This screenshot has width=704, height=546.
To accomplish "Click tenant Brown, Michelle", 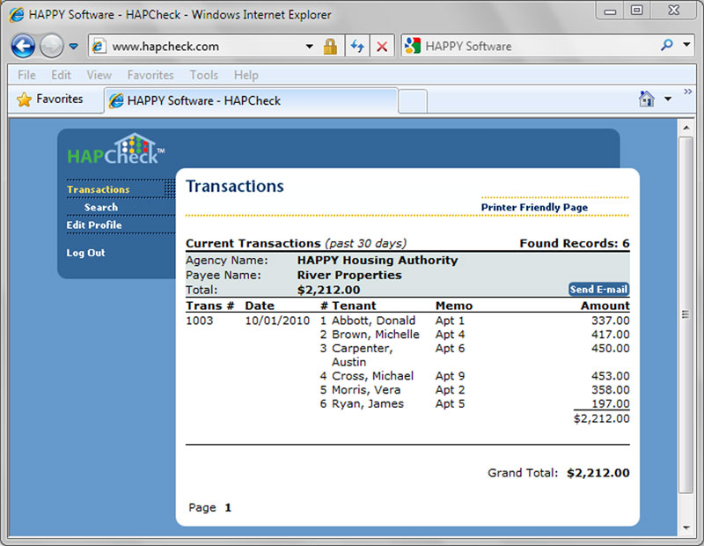I will [x=376, y=335].
